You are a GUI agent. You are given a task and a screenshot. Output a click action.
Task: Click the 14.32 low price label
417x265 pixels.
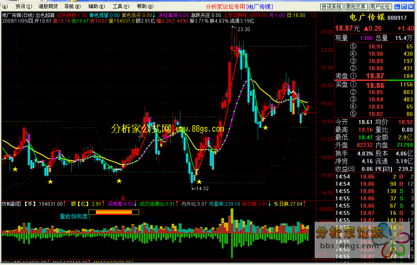click(x=202, y=189)
